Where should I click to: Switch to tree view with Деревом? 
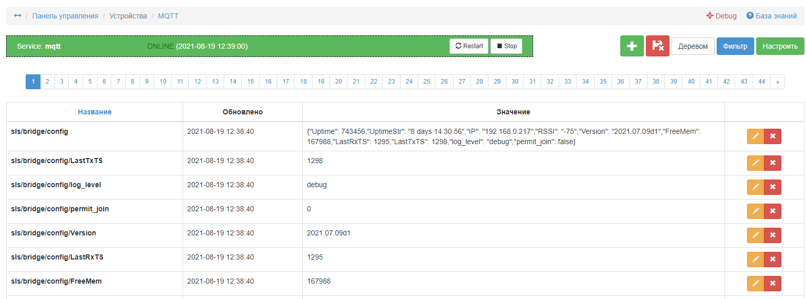pos(693,46)
